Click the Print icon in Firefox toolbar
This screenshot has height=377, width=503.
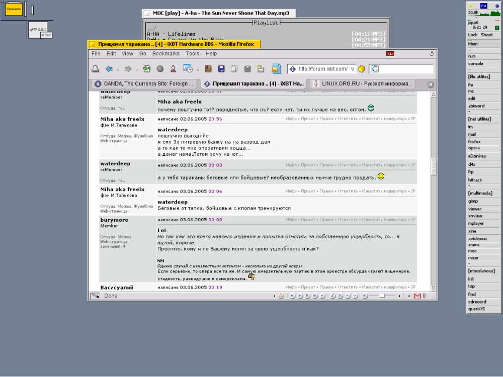click(95, 69)
